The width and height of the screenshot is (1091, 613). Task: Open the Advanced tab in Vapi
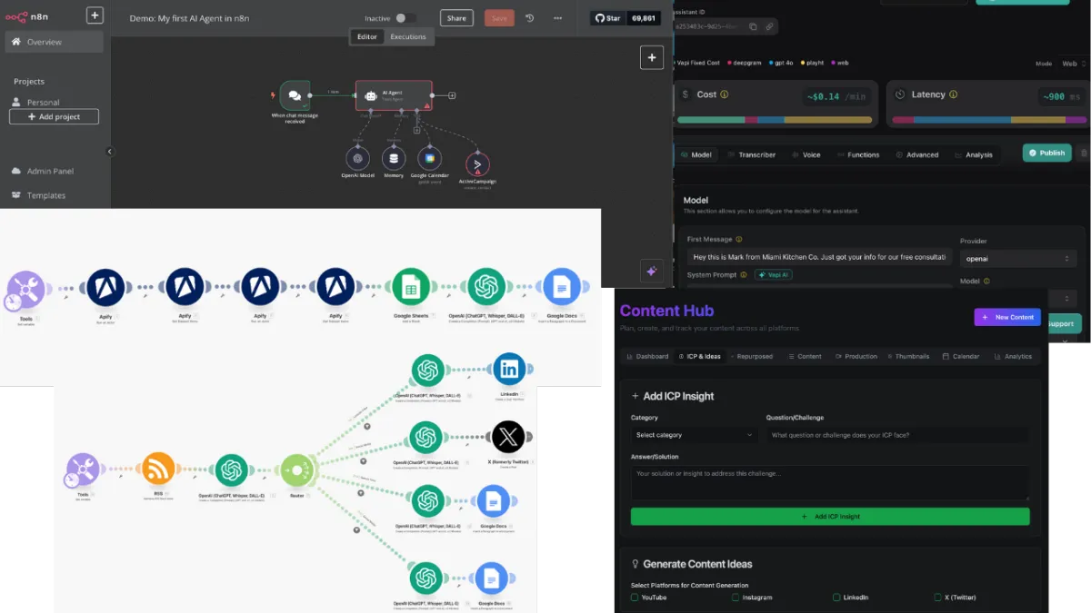tap(916, 155)
